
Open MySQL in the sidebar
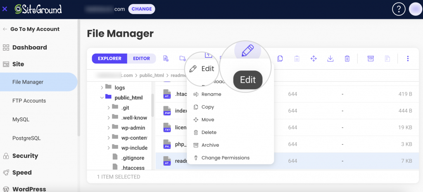21,119
